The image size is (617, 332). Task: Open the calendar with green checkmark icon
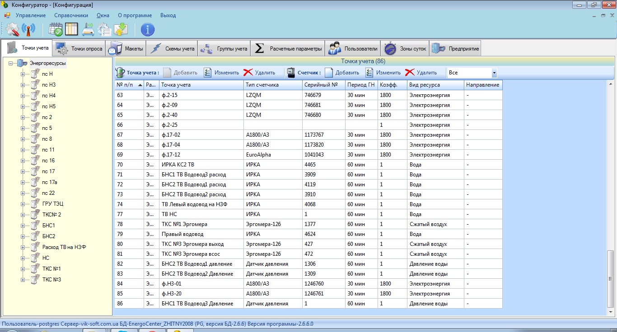click(56, 30)
